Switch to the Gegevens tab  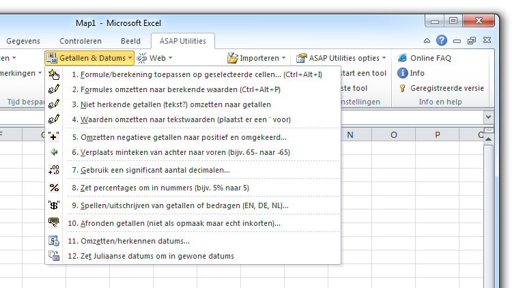click(x=23, y=41)
